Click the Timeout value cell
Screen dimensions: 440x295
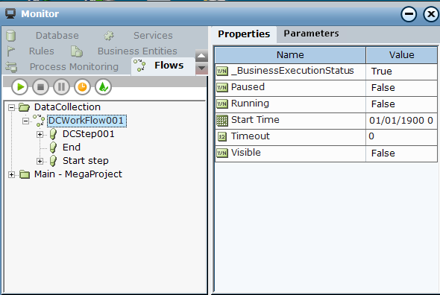click(401, 137)
